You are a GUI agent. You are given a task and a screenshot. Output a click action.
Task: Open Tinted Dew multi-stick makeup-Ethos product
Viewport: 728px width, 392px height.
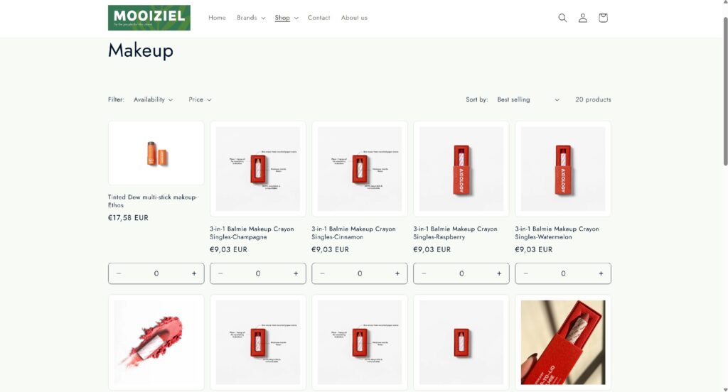pos(152,201)
